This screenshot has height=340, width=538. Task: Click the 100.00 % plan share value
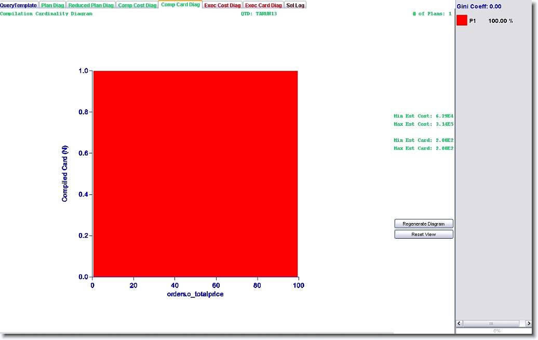[x=501, y=21]
